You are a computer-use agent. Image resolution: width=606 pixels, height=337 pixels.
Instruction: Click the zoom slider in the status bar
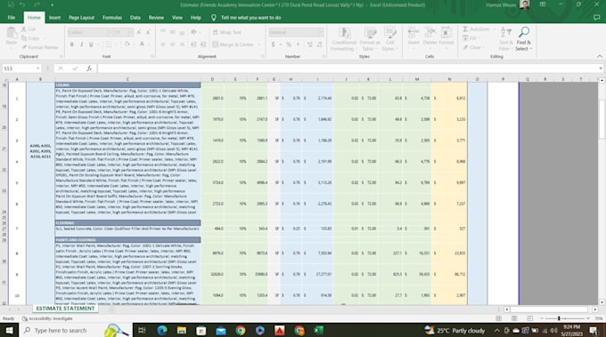click(564, 318)
